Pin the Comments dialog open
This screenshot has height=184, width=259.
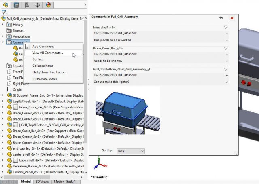[221, 18]
